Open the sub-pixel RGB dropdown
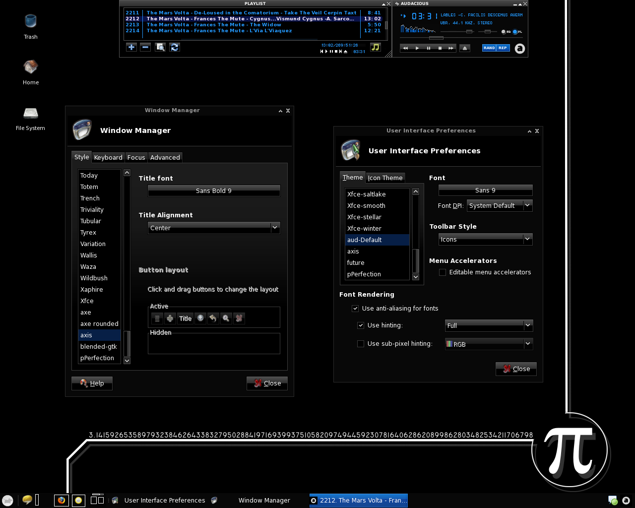The image size is (635, 508). coord(489,344)
